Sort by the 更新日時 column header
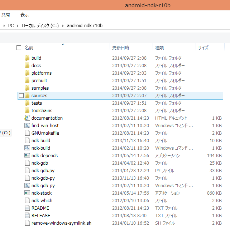Viewport: 230px width, 230px height. pyautogui.click(x=121, y=47)
